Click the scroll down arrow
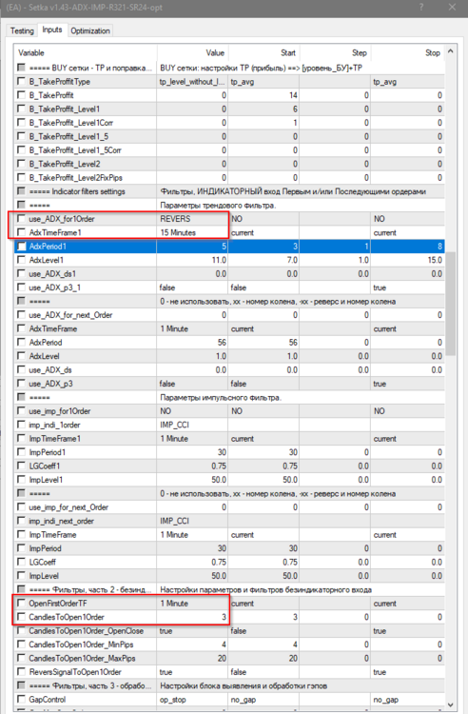 click(450, 704)
